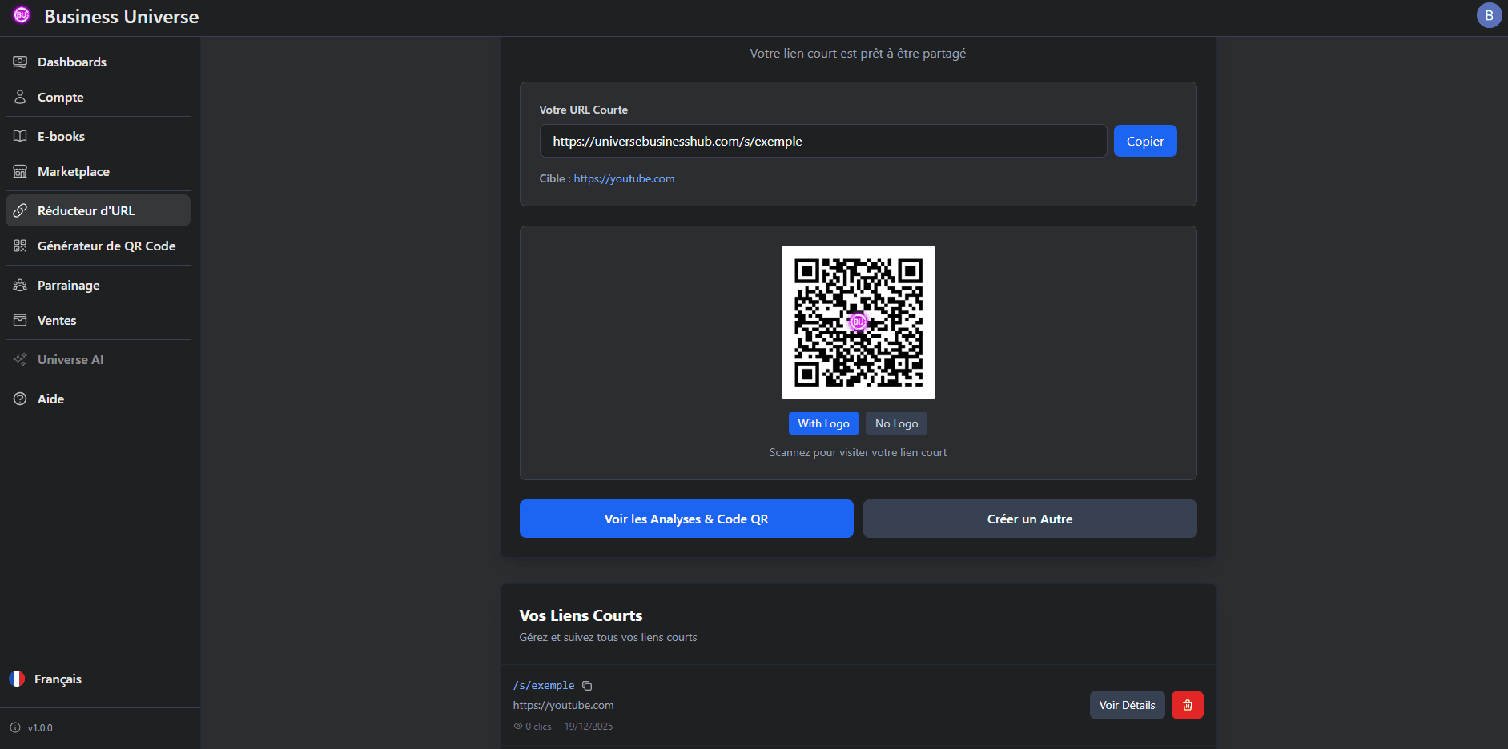Delete the short link via the red trash icon
This screenshot has height=749, width=1508.
[x=1188, y=705]
